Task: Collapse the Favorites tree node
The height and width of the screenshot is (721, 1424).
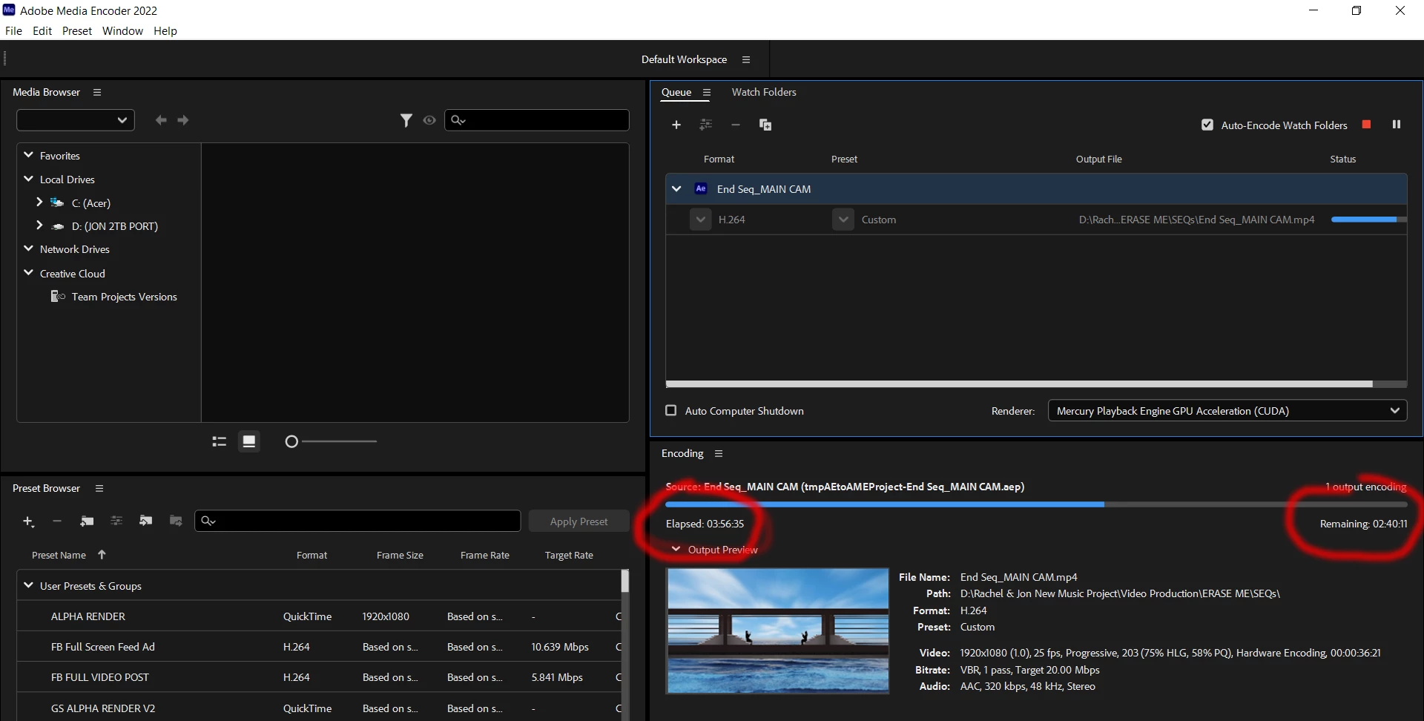Action: point(29,155)
